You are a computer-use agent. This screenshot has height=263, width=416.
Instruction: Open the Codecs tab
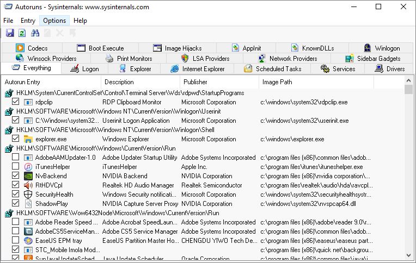32,48
